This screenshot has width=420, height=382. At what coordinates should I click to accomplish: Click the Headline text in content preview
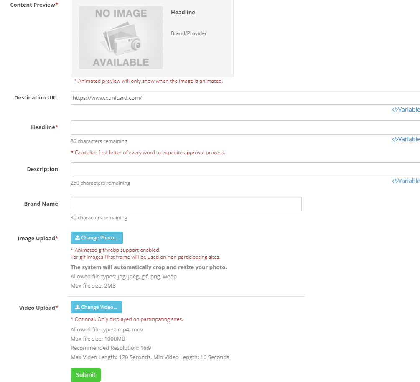coord(183,13)
